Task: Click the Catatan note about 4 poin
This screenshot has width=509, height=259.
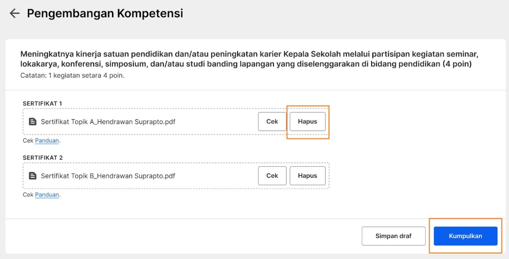Action: pos(72,76)
